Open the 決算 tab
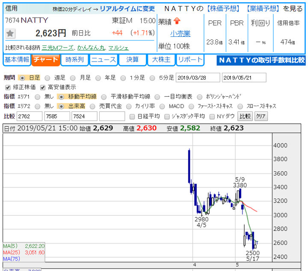The width and height of the screenshot is (308, 271). [x=132, y=60]
